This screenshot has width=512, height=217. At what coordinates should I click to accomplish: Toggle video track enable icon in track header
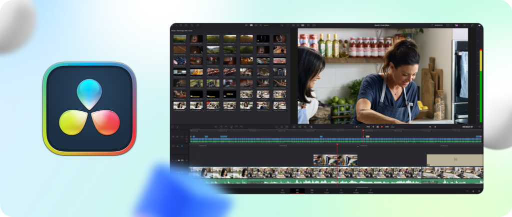pos(182,160)
